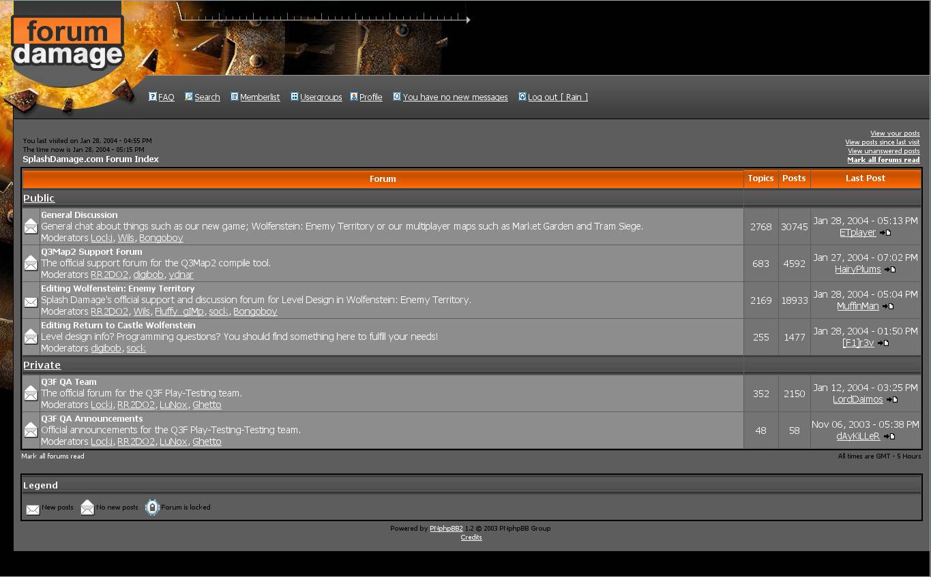The height and width of the screenshot is (577, 931).
Task: Click the No new posts legend icon
Action: click(x=87, y=508)
